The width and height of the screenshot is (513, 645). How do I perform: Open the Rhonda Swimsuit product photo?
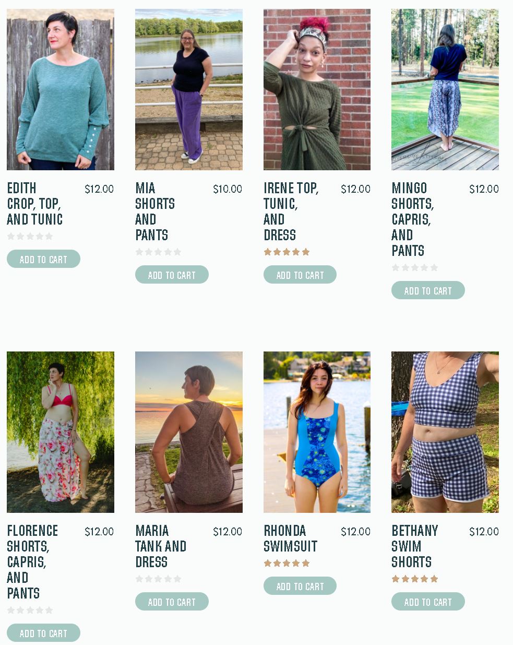(x=317, y=432)
